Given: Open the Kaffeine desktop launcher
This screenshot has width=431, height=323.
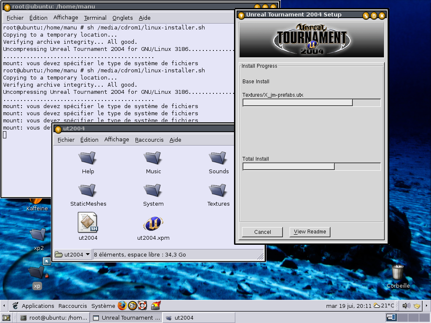Looking at the screenshot, I should pos(37,205).
